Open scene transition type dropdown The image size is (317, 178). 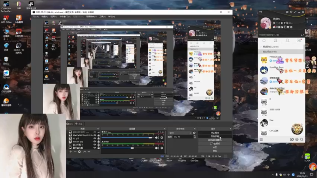pyautogui.click(x=180, y=133)
